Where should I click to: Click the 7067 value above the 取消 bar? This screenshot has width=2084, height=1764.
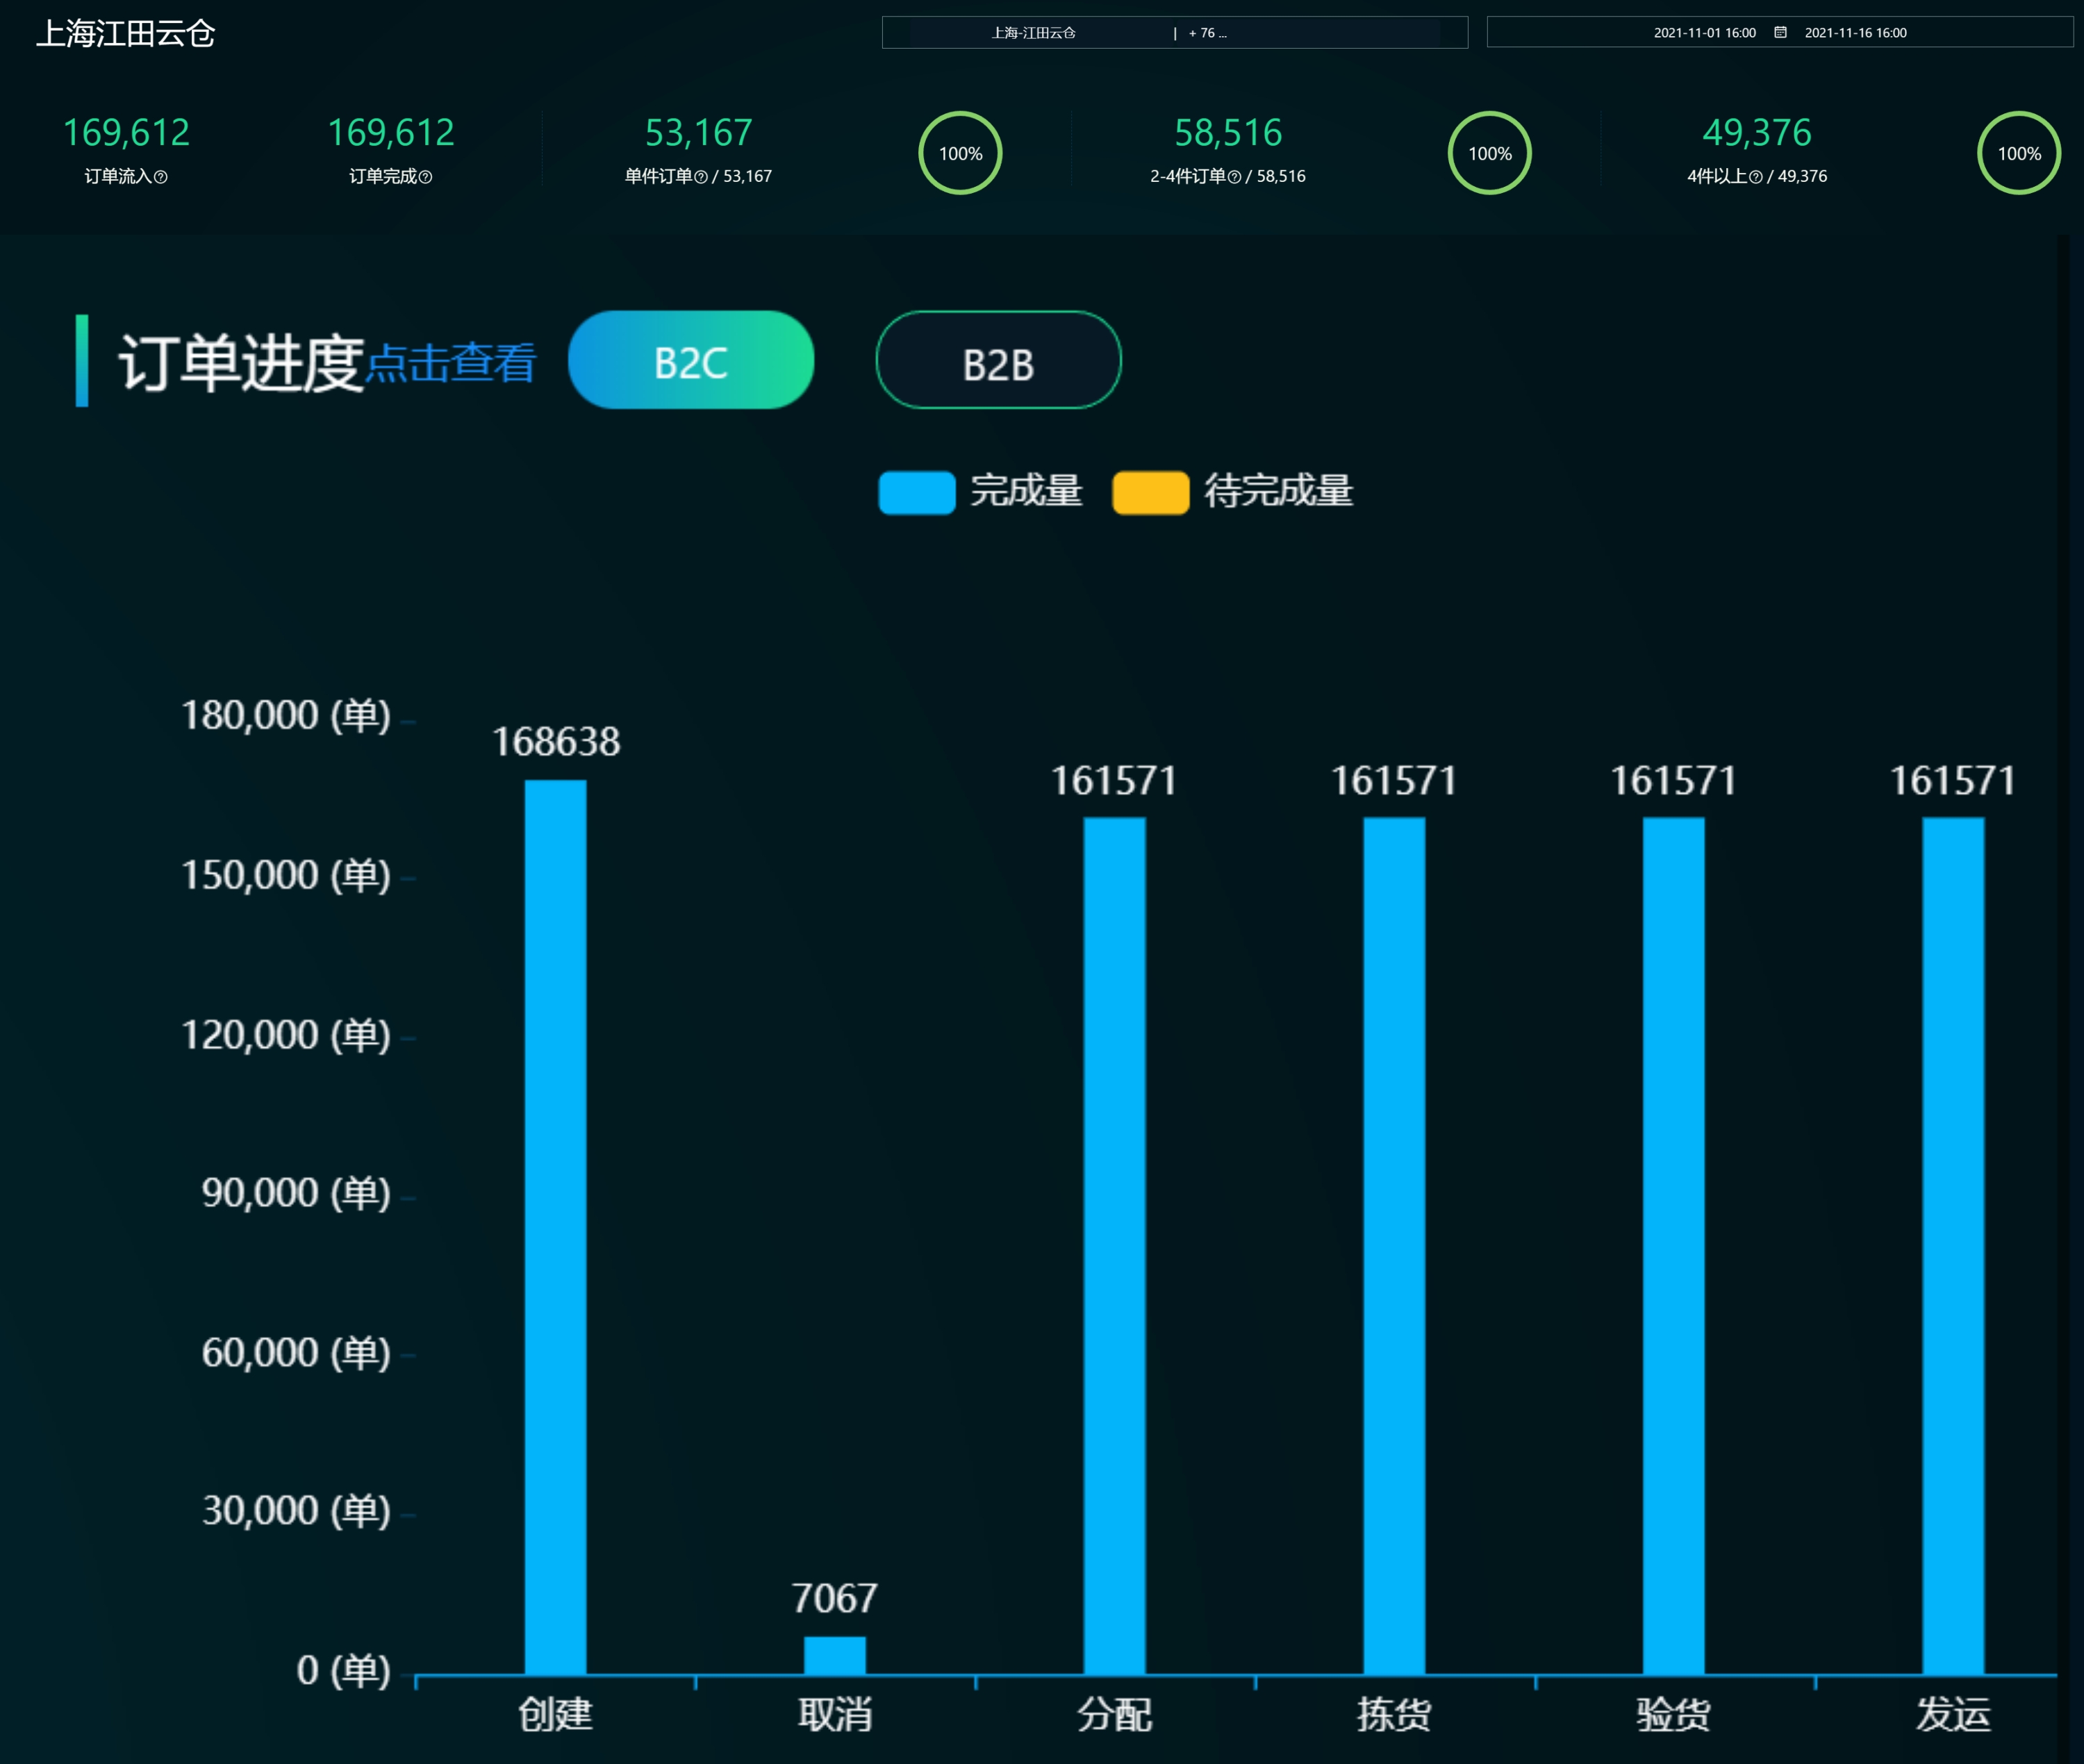[835, 1598]
